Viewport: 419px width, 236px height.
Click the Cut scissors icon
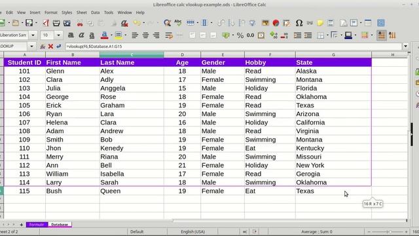tap(80, 23)
